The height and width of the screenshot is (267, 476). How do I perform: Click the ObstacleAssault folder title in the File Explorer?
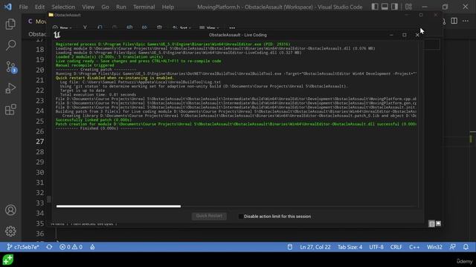68,15
